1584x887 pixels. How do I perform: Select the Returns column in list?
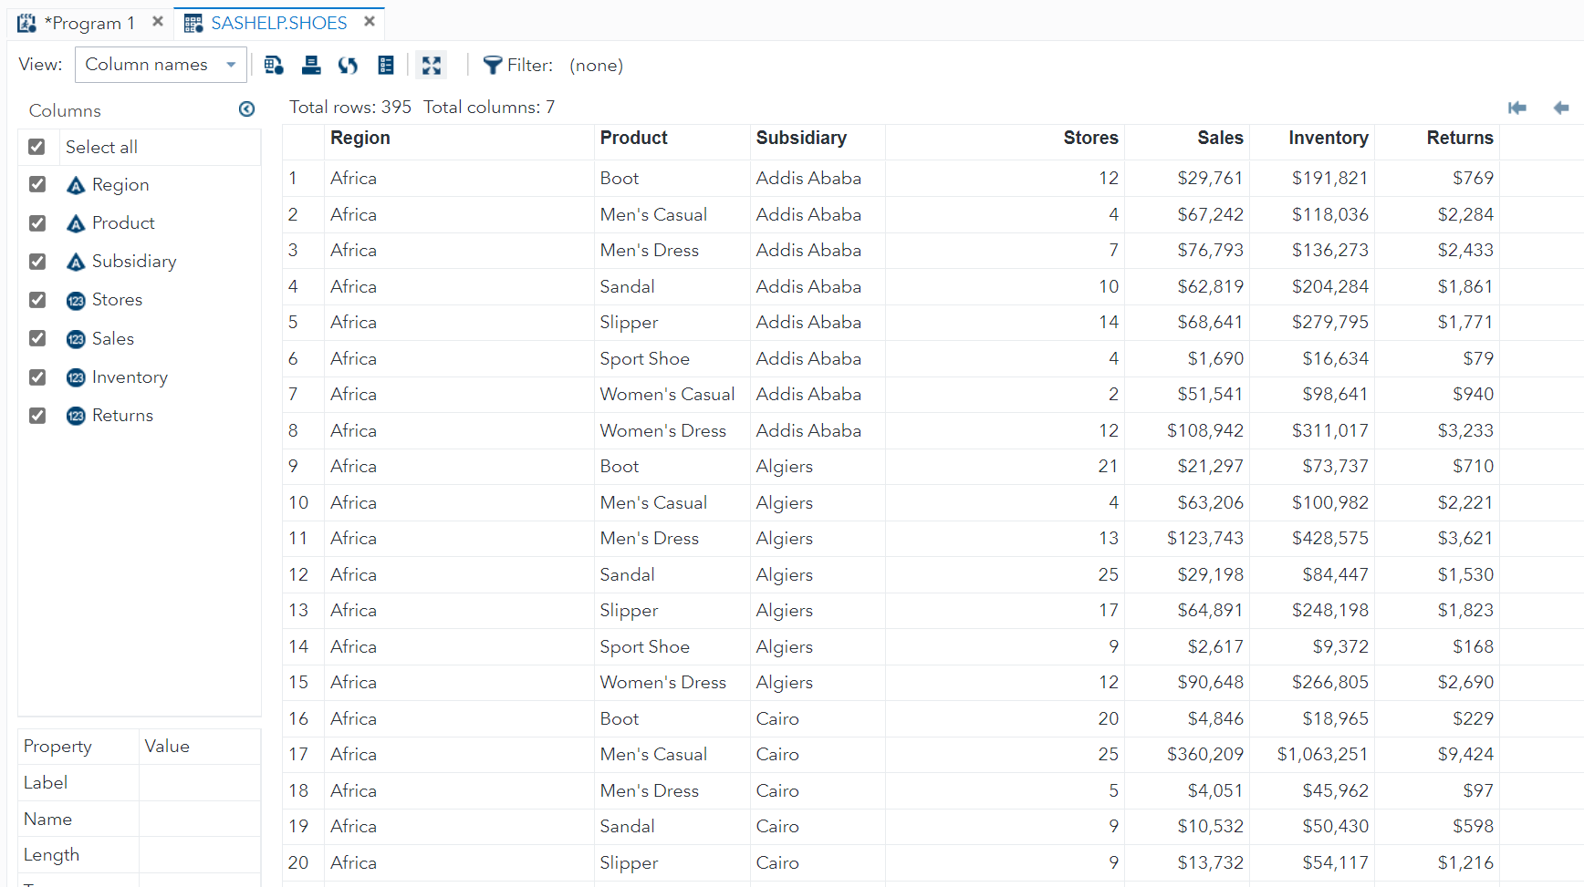coord(122,416)
